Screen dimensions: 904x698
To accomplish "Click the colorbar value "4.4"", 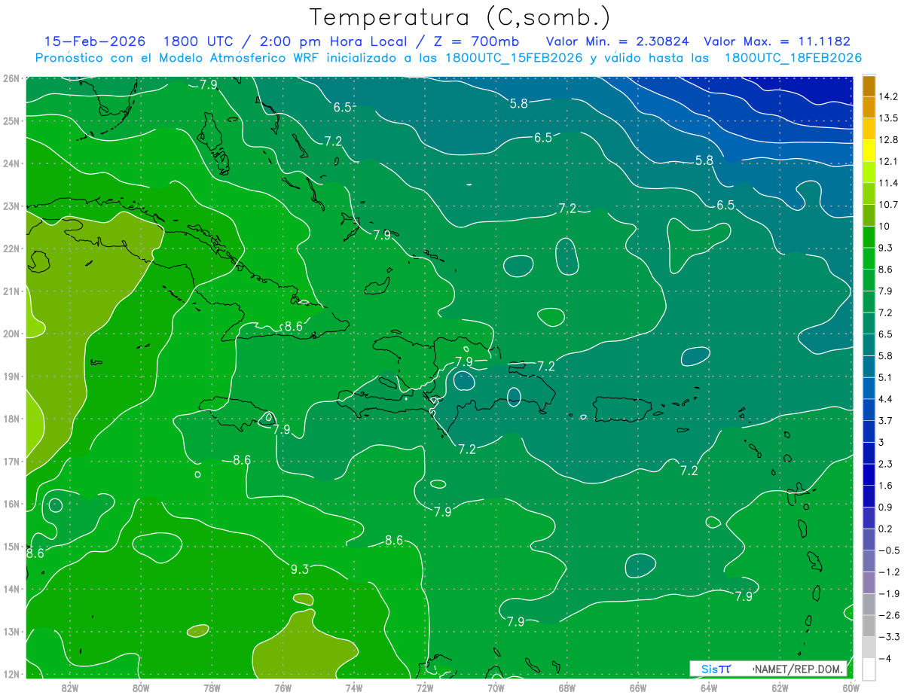I will (x=886, y=399).
